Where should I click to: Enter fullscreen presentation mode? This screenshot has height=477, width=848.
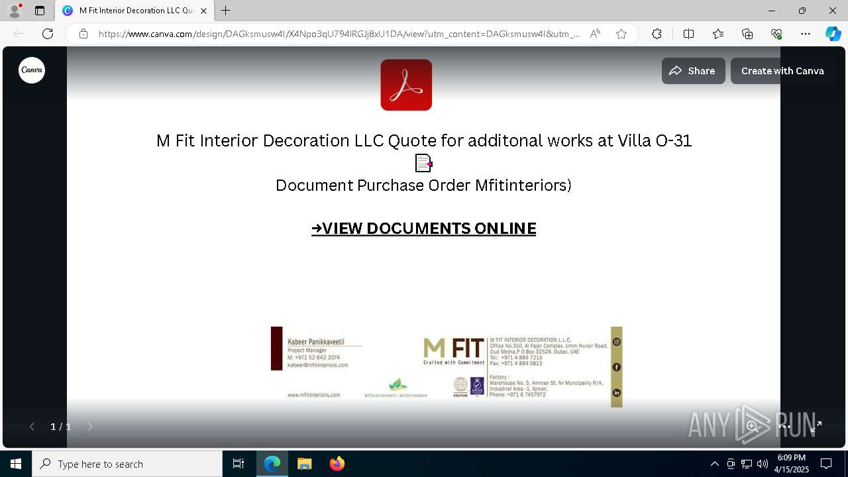[816, 427]
